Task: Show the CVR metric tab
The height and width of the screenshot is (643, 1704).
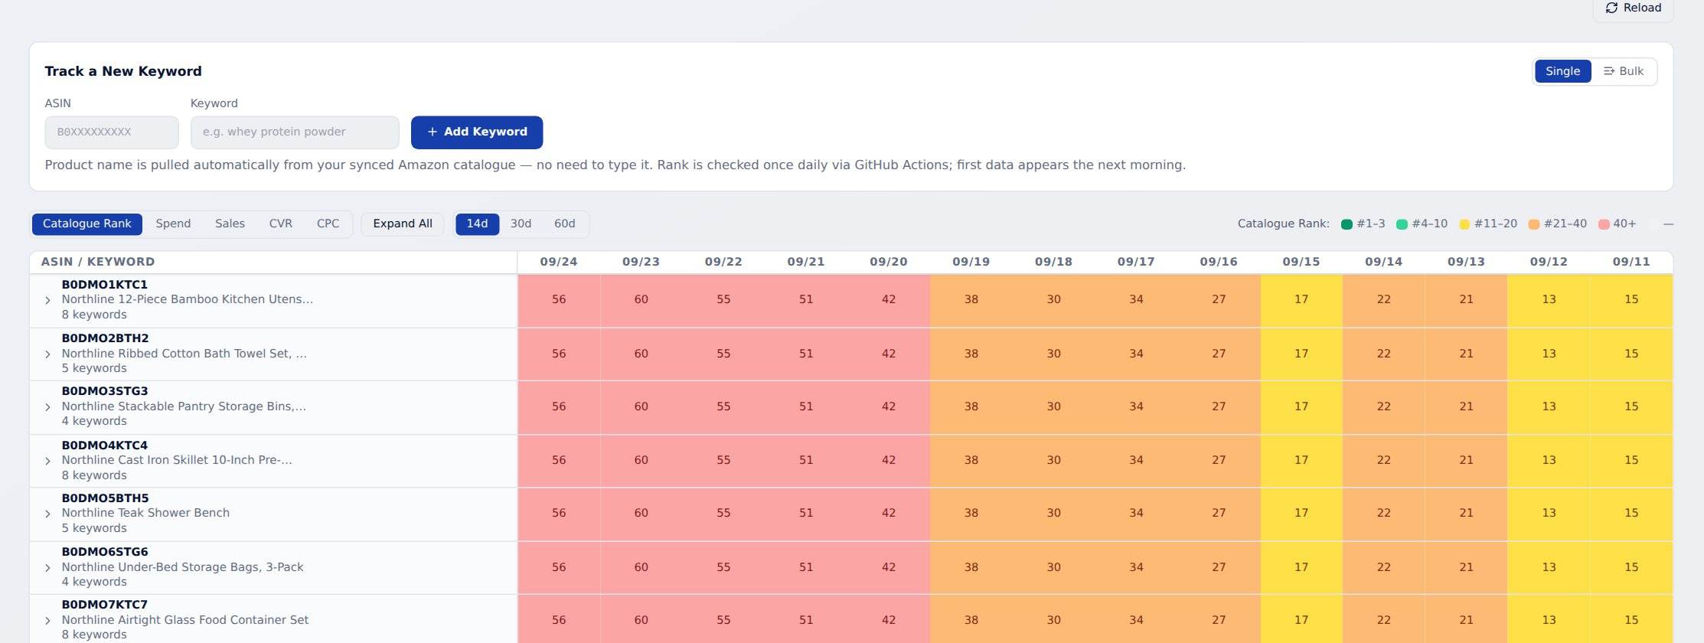Action: 281,224
